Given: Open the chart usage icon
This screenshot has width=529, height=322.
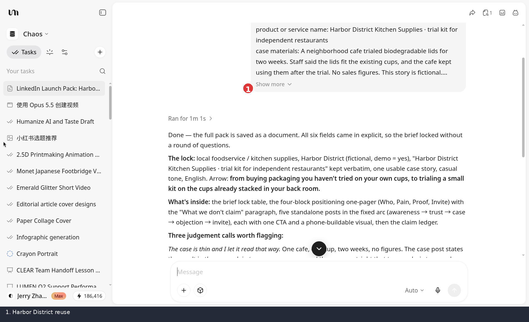Looking at the screenshot, I should (502, 13).
